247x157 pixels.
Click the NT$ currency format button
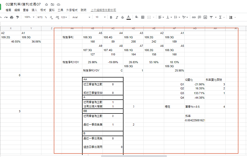[40, 17]
